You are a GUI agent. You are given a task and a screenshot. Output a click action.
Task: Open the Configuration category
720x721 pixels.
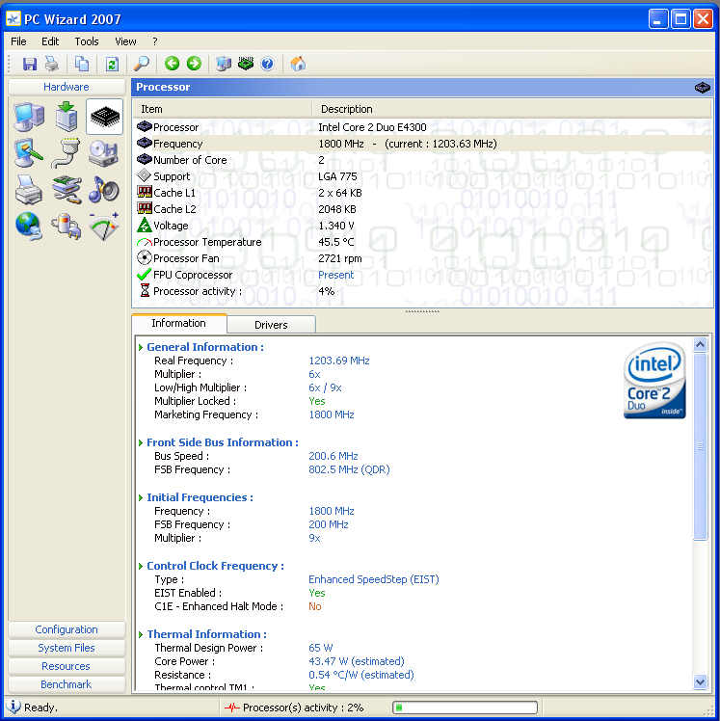click(x=67, y=629)
